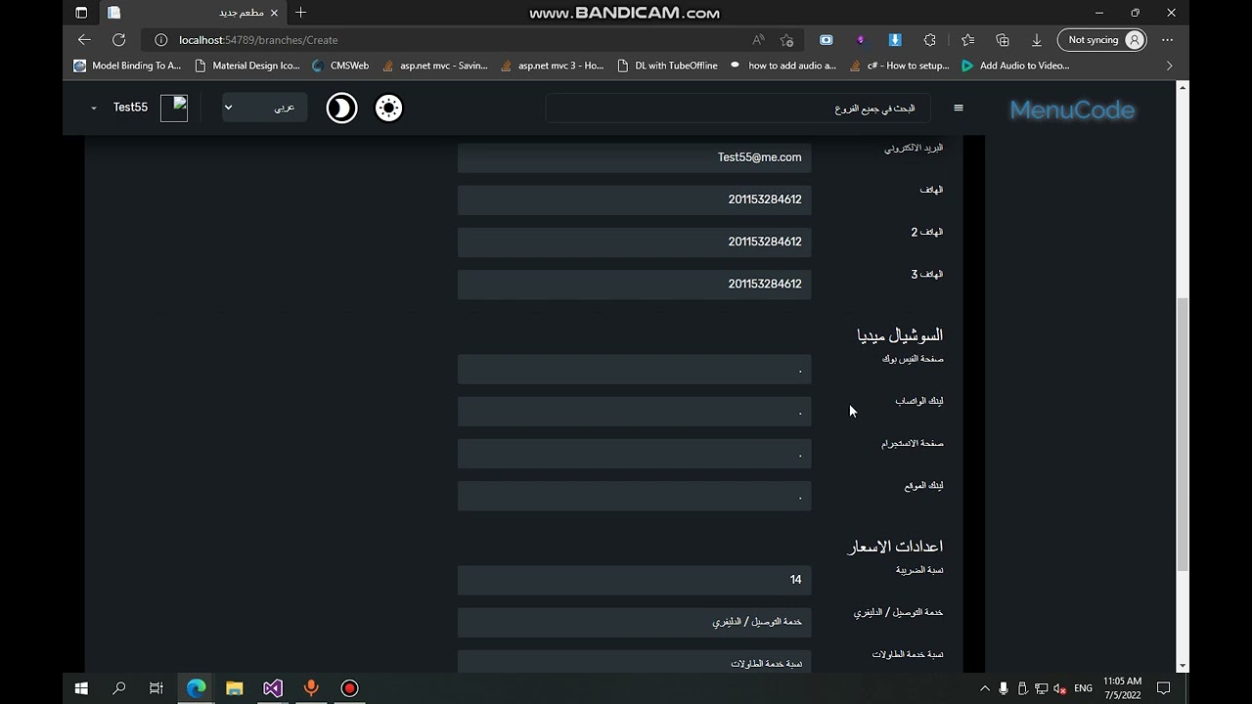Close the مطعم جديد tab
Image resolution: width=1252 pixels, height=704 pixels.
(x=274, y=13)
